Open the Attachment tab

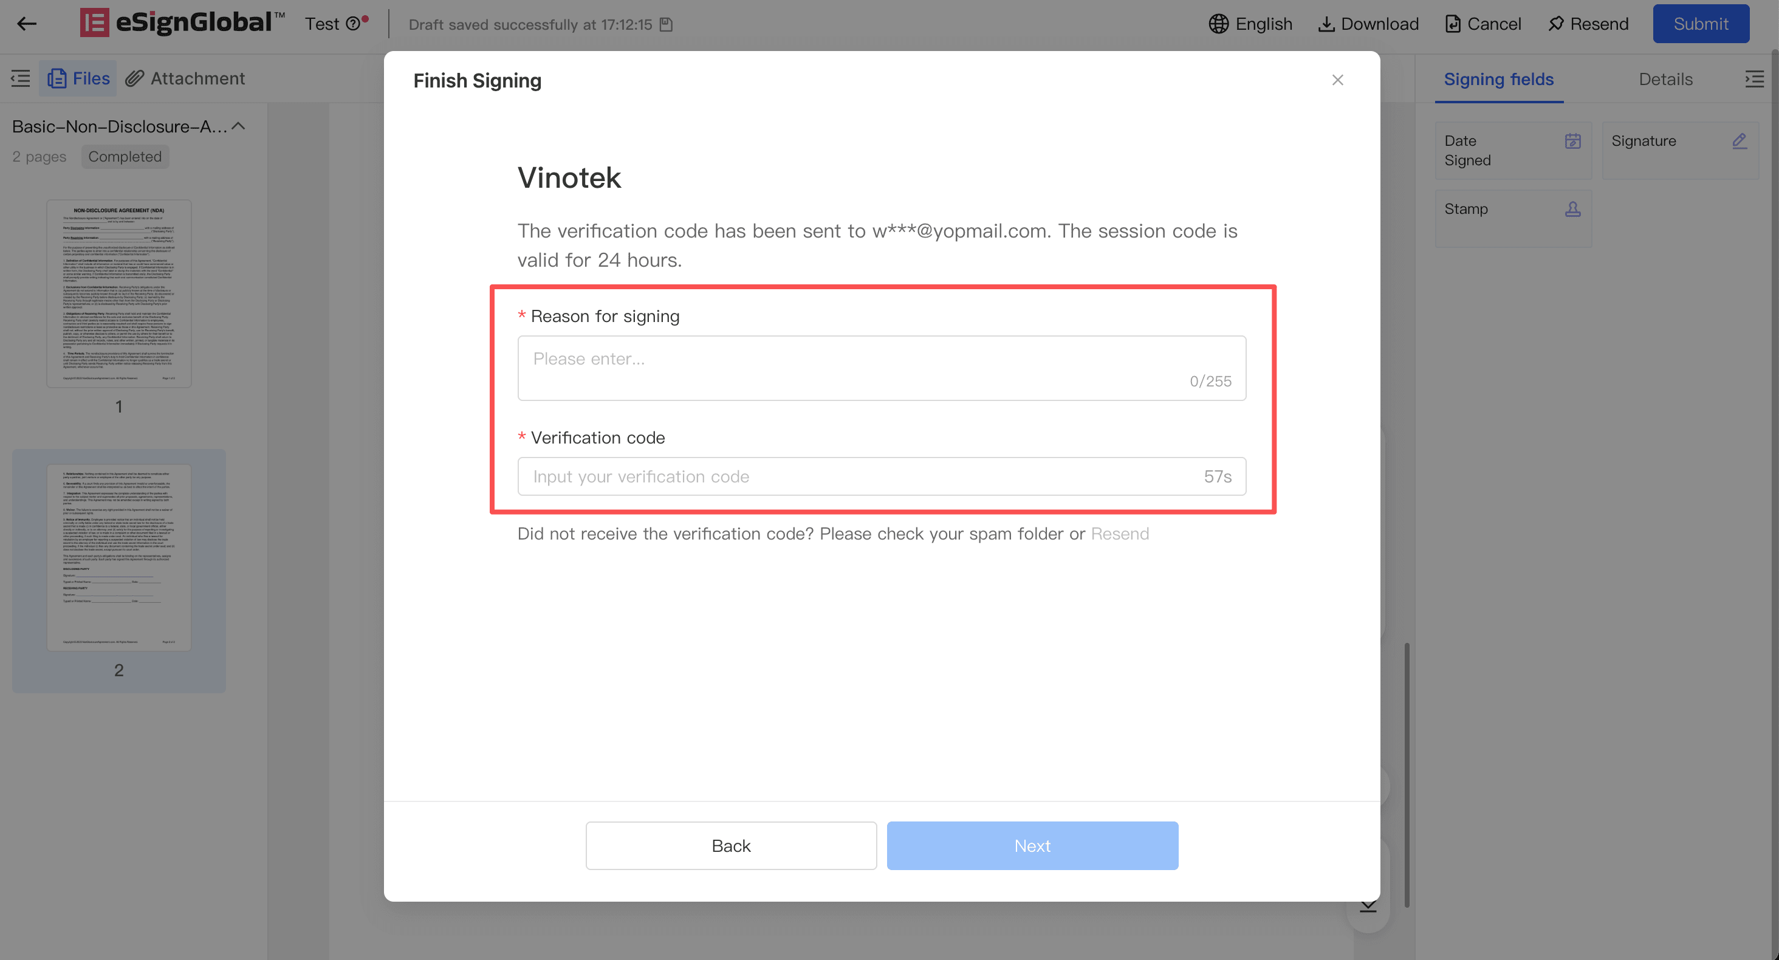[185, 78]
